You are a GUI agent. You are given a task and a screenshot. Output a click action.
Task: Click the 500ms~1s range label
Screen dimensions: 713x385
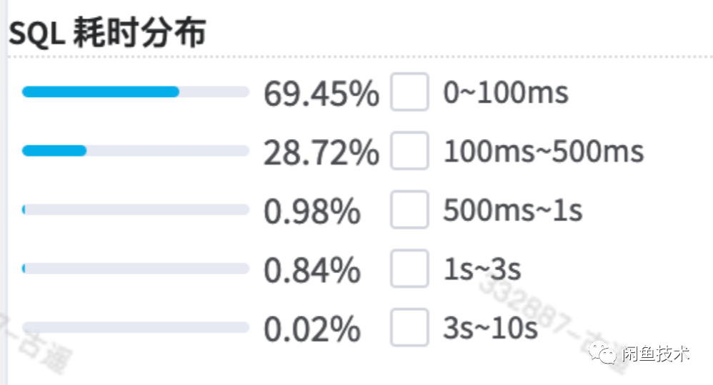coord(513,210)
